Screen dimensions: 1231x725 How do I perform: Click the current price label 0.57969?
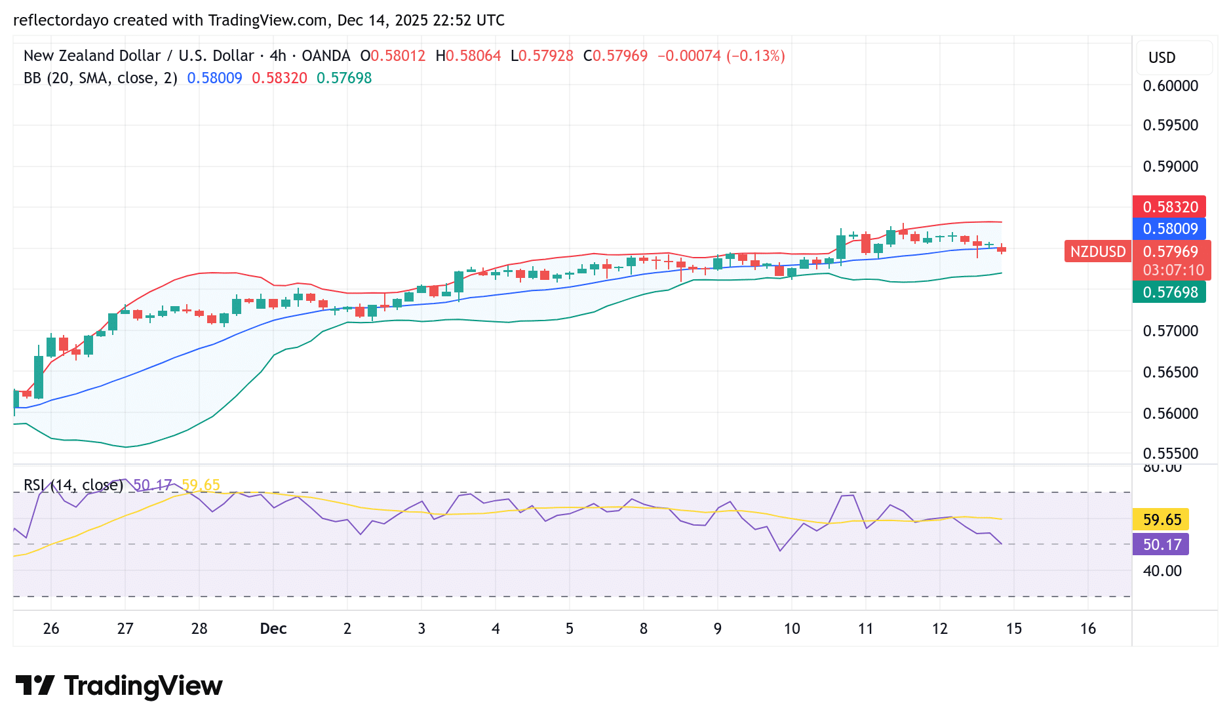click(x=1169, y=252)
